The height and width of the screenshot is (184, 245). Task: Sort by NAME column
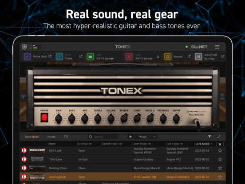click(x=52, y=144)
